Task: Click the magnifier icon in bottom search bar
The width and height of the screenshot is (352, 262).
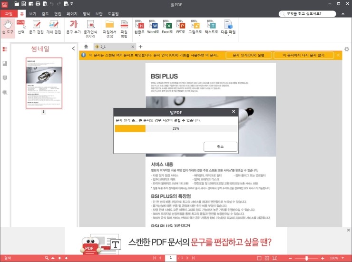Action: [x=47, y=258]
